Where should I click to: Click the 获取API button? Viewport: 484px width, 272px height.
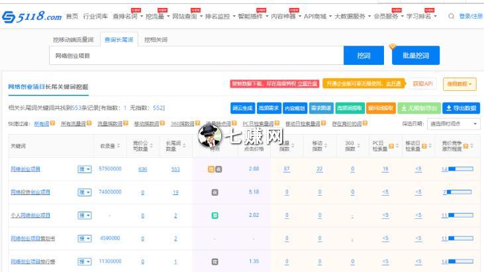[x=422, y=84]
